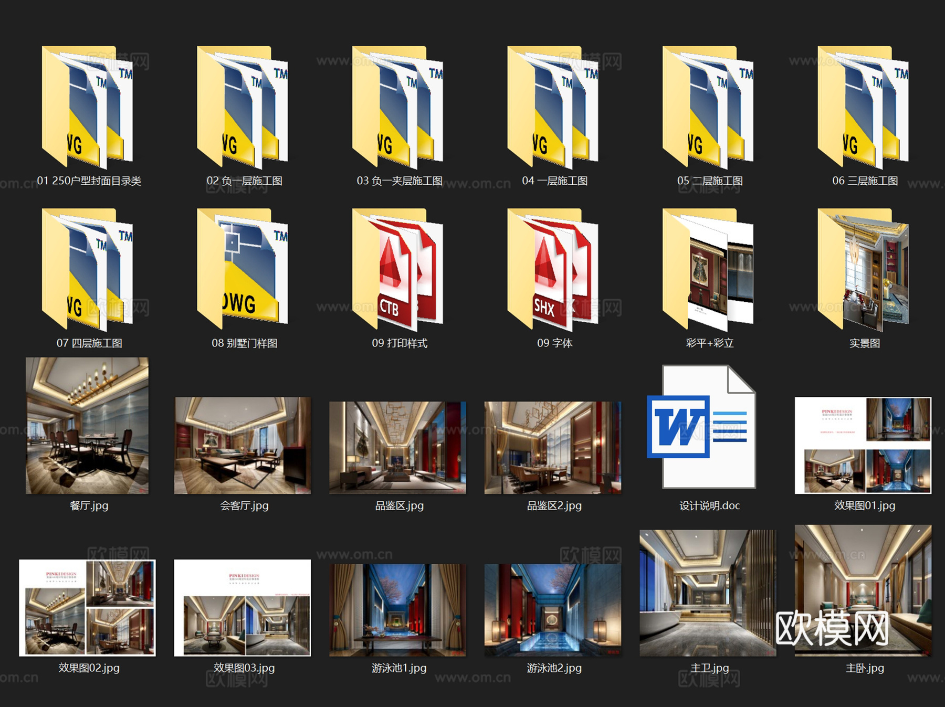Open the 主卫.jpg bathroom image
Viewport: 945px width, 707px height.
pyautogui.click(x=708, y=593)
